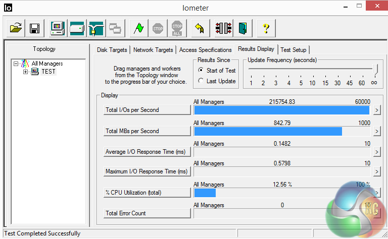Open options arrow for Maximum I/O Response Time

(376, 171)
